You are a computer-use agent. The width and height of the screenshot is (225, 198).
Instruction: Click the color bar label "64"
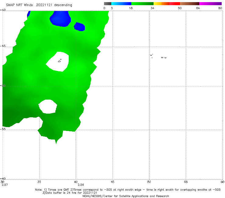click(x=198, y=8)
